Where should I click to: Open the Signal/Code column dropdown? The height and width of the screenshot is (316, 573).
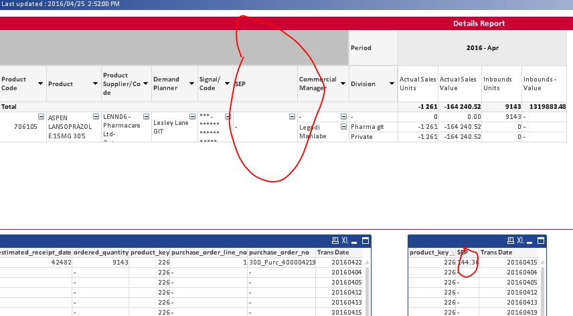pyautogui.click(x=227, y=84)
